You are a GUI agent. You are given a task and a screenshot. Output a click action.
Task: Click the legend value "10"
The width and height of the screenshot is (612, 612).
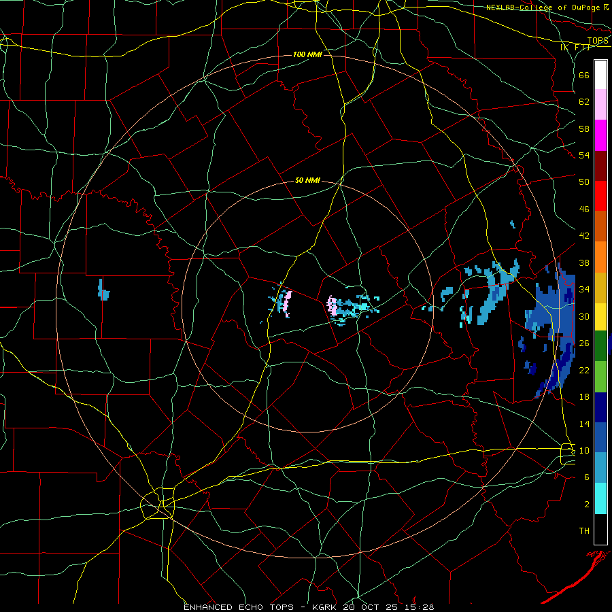point(584,450)
